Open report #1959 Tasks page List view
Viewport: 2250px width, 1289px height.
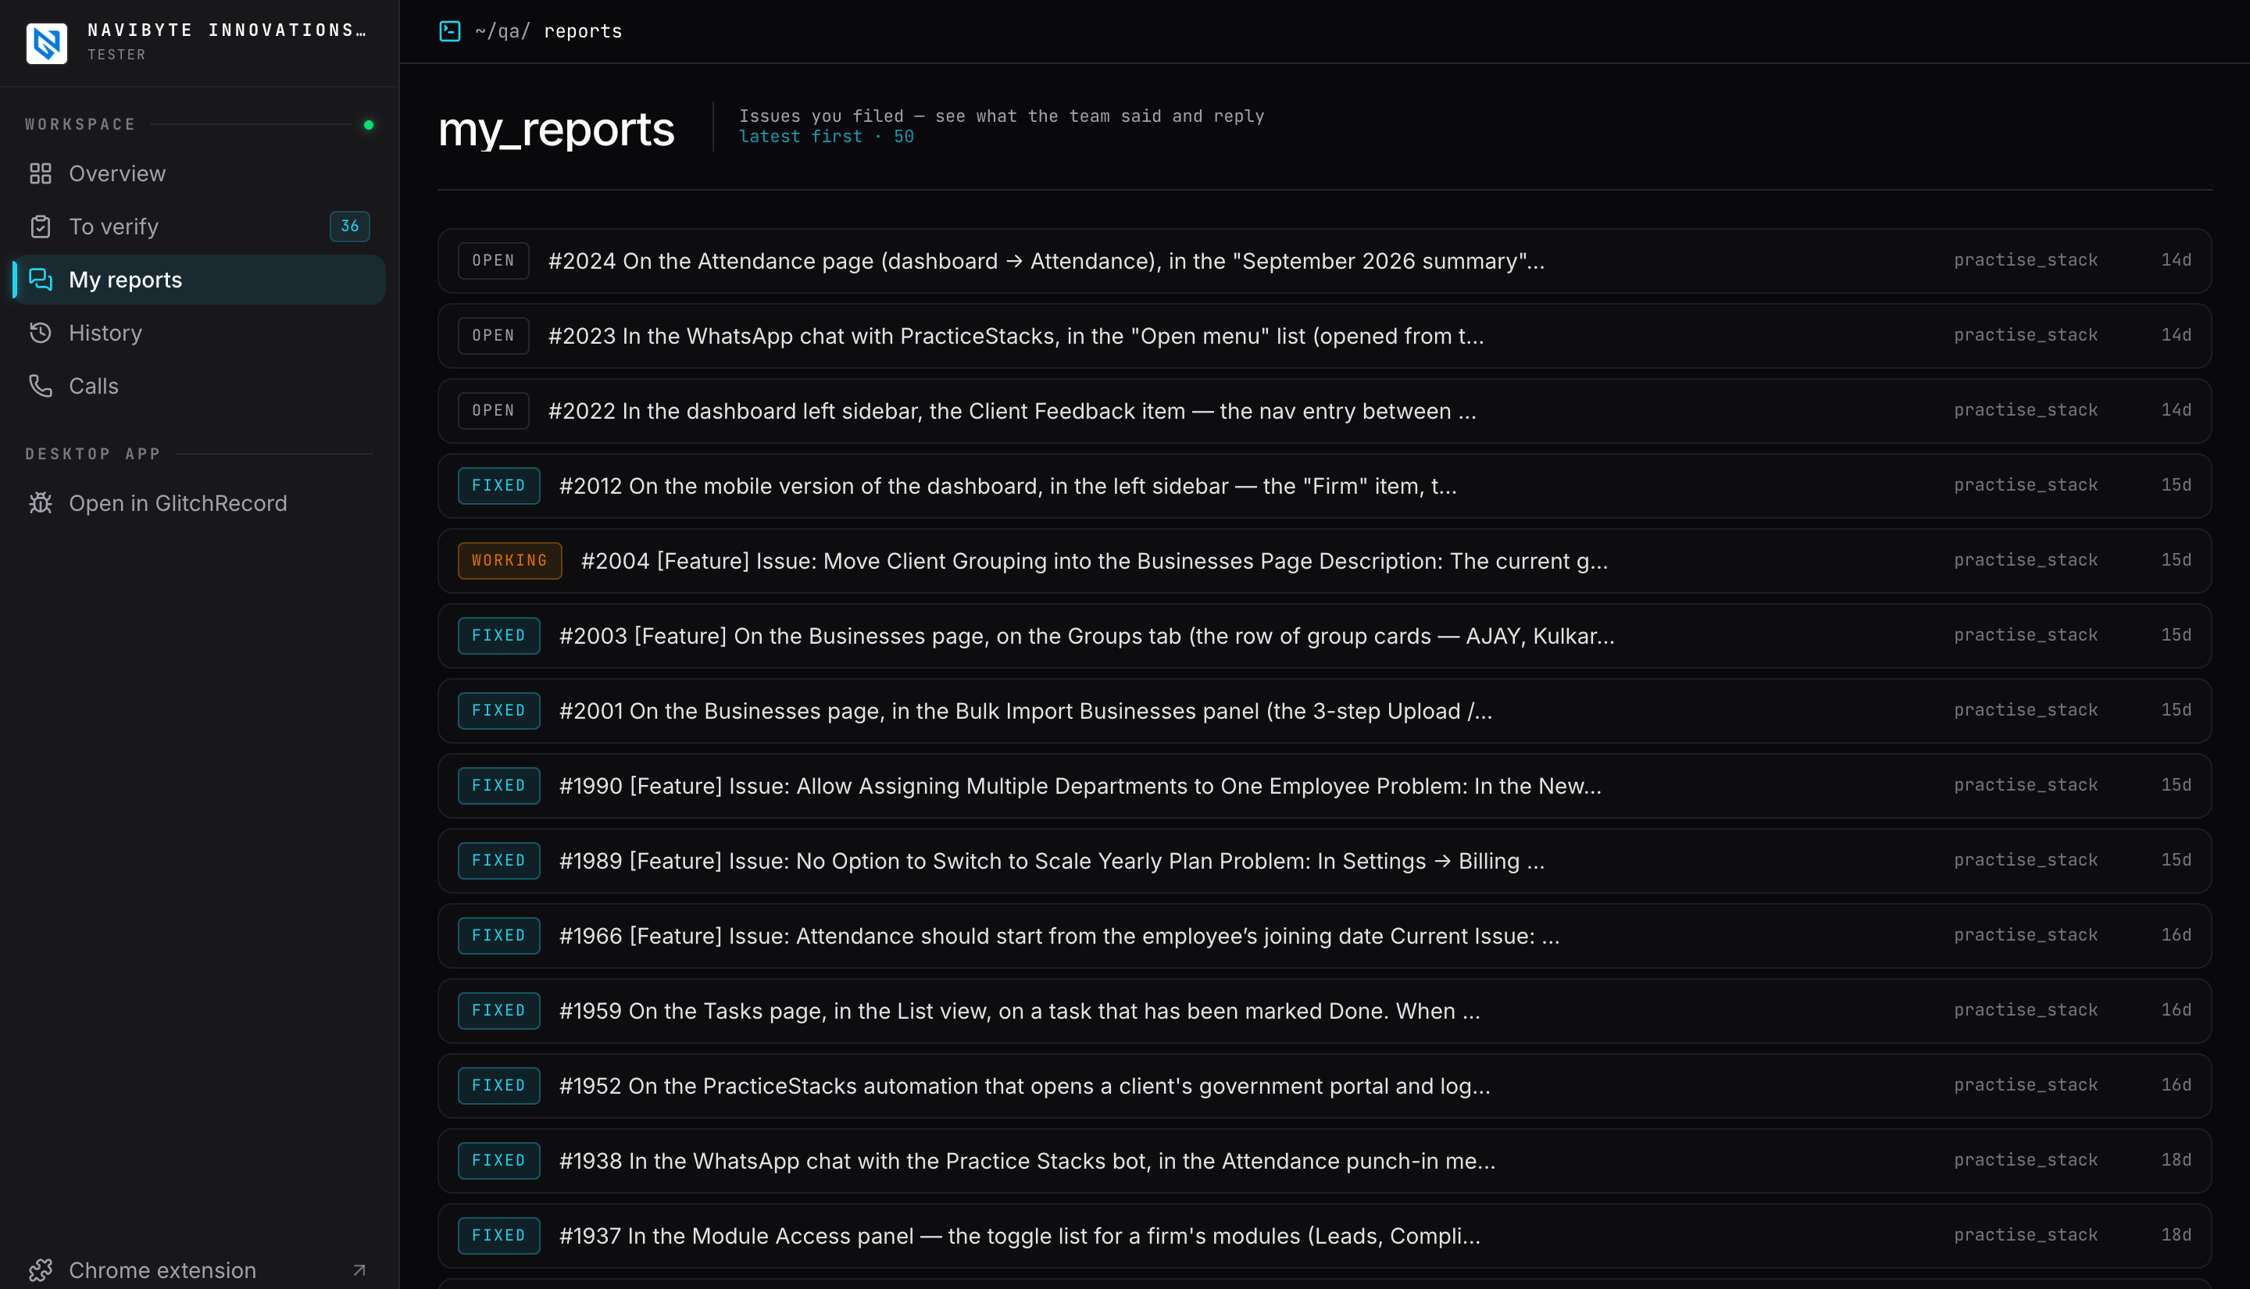pyautogui.click(x=1324, y=1011)
